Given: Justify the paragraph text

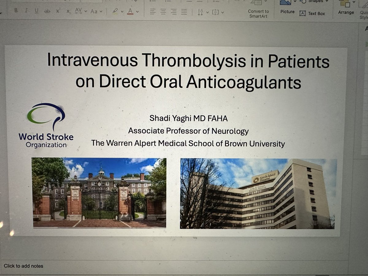Looking at the screenshot, I should click(x=184, y=12).
